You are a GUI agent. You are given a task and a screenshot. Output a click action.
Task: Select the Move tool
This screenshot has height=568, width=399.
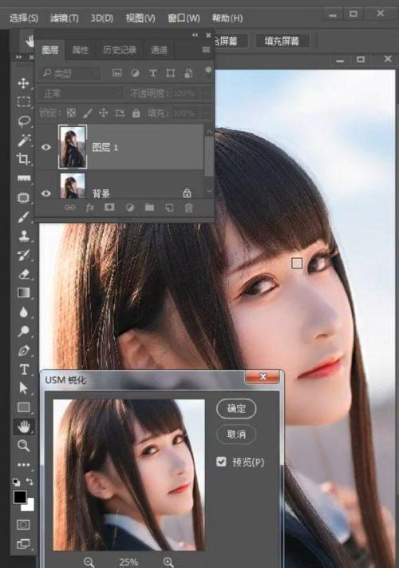tap(23, 83)
